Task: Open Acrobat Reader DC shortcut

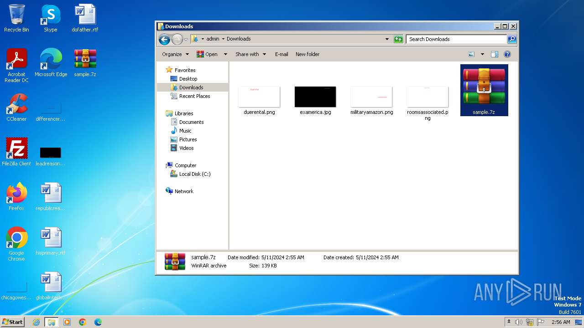Action: click(x=16, y=66)
